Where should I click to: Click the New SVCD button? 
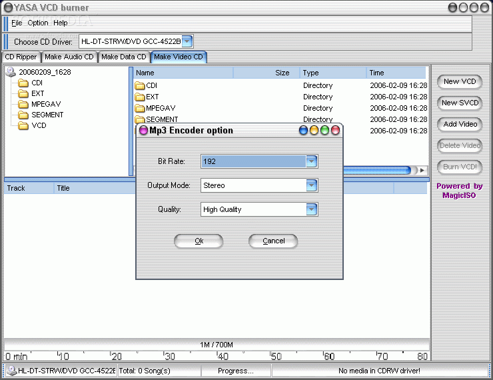click(460, 103)
